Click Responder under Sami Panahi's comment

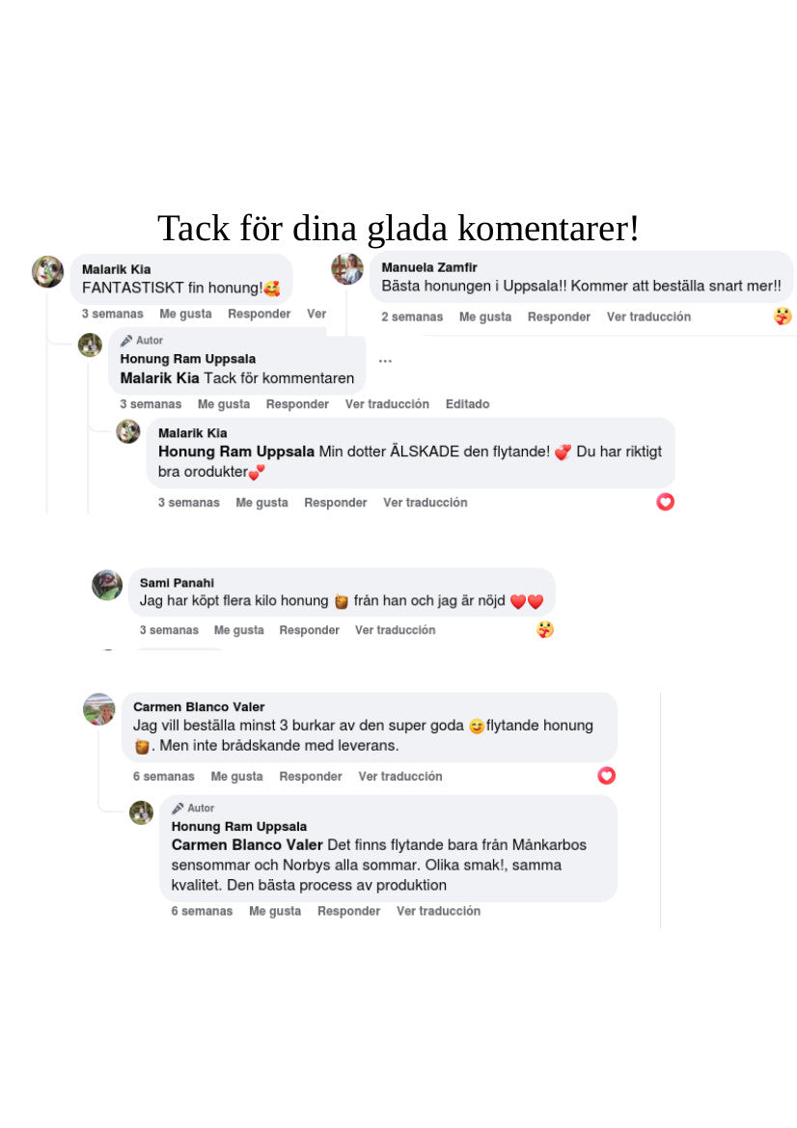(310, 630)
